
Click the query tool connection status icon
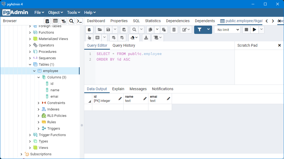click(x=89, y=30)
